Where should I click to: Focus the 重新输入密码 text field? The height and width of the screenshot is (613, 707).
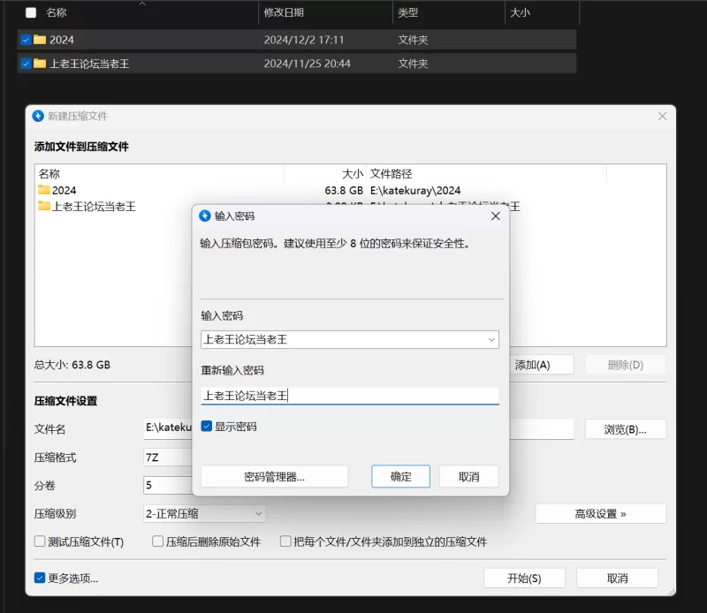349,396
